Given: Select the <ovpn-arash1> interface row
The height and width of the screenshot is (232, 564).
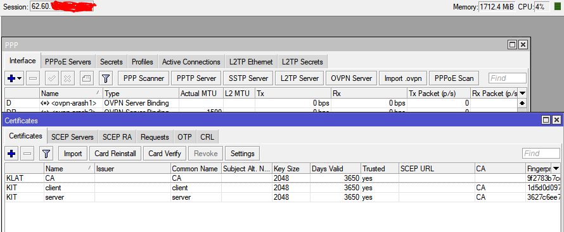Looking at the screenshot, I should point(262,103).
